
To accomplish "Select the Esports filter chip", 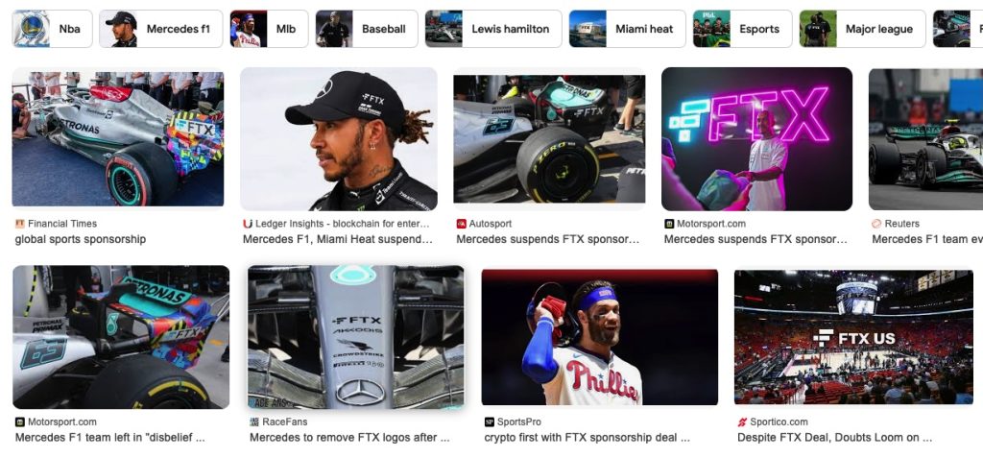I will coord(742,29).
